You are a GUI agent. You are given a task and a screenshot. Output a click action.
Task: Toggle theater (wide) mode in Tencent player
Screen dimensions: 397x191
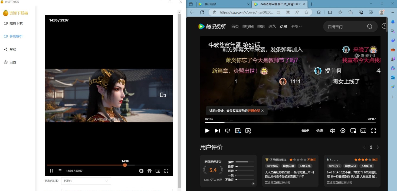[x=363, y=131]
